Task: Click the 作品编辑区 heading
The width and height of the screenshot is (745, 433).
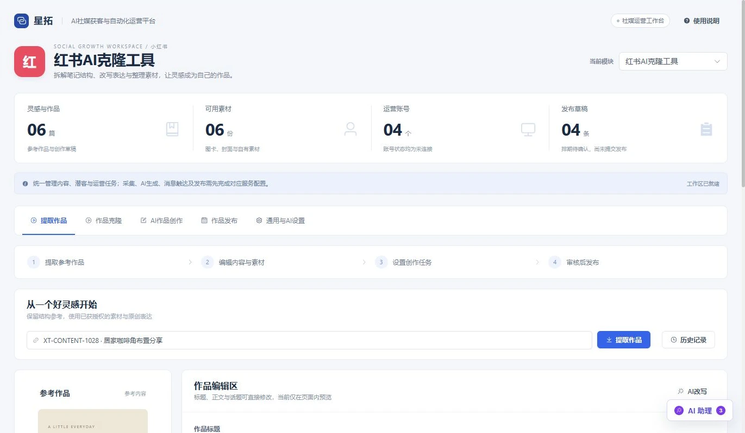Action: 216,386
